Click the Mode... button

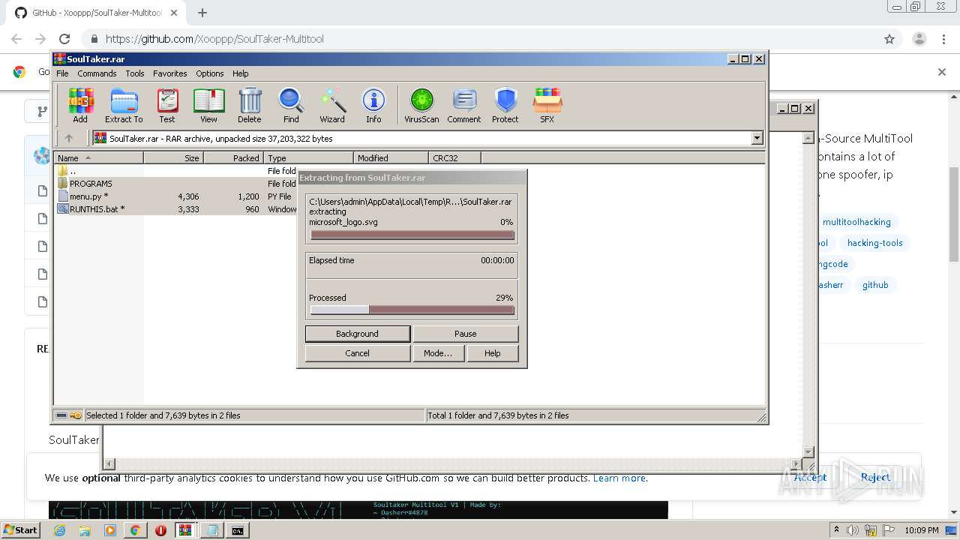[x=438, y=353]
